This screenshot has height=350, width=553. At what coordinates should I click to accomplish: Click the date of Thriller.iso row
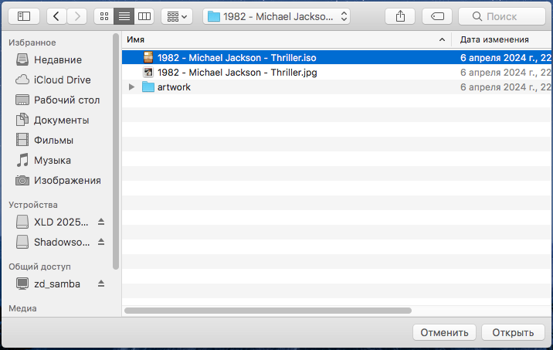(506, 57)
